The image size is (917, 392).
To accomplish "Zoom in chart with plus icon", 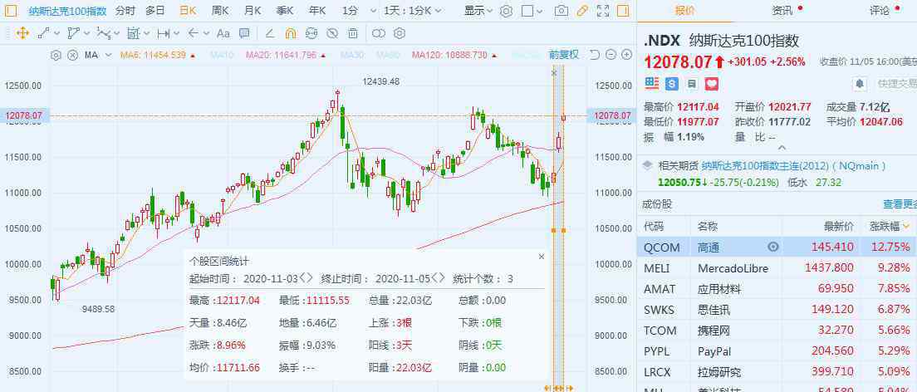I will (x=626, y=55).
